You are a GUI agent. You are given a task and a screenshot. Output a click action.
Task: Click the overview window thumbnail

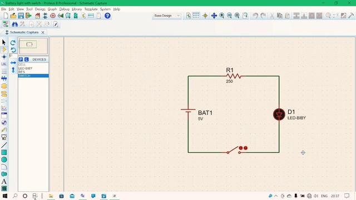(x=33, y=46)
